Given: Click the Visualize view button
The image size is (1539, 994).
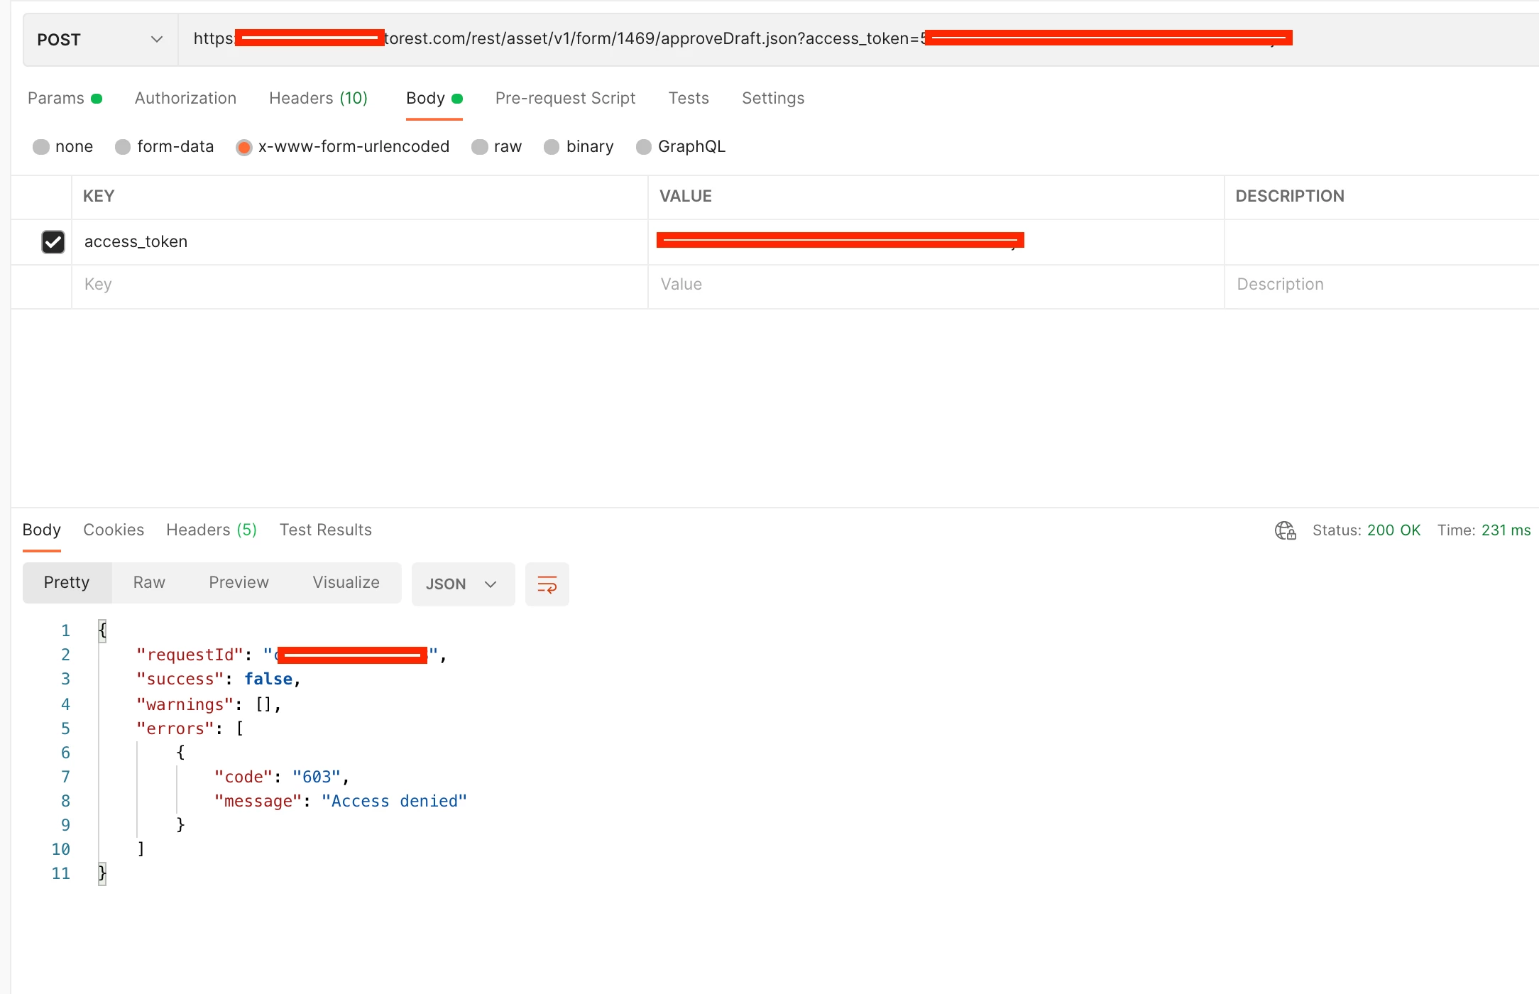Looking at the screenshot, I should point(346,583).
